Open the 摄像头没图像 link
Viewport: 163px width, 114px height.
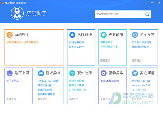coord(76,81)
